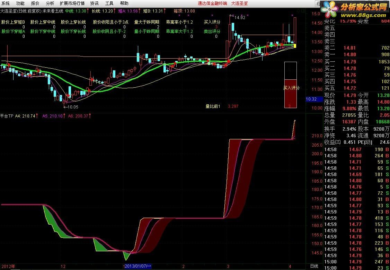Viewport: 390px width, 270px height.
Task: Click the 股价下穿中线 label
Action: [43, 32]
